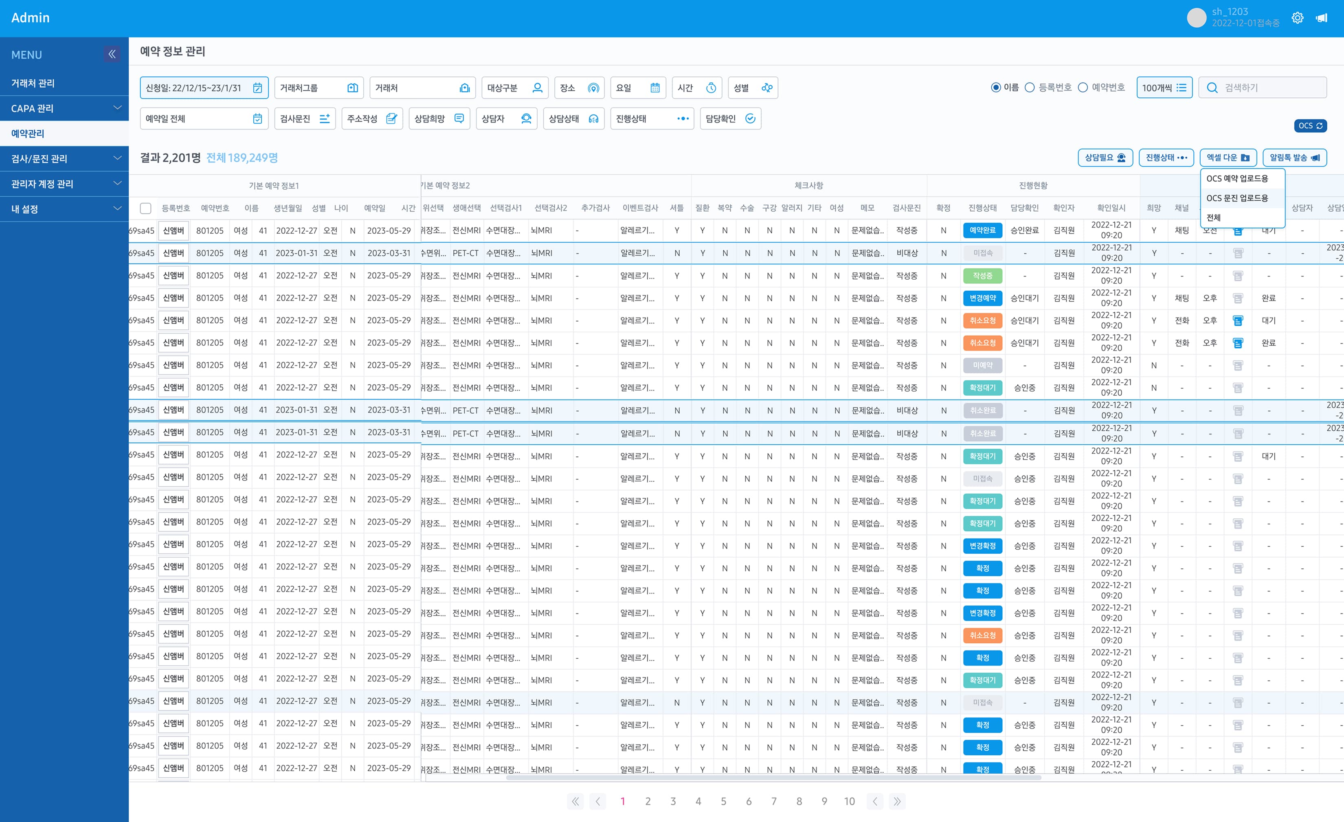Expand the 검사/문진 관리 sidebar section
The width and height of the screenshot is (1344, 822).
coord(64,158)
